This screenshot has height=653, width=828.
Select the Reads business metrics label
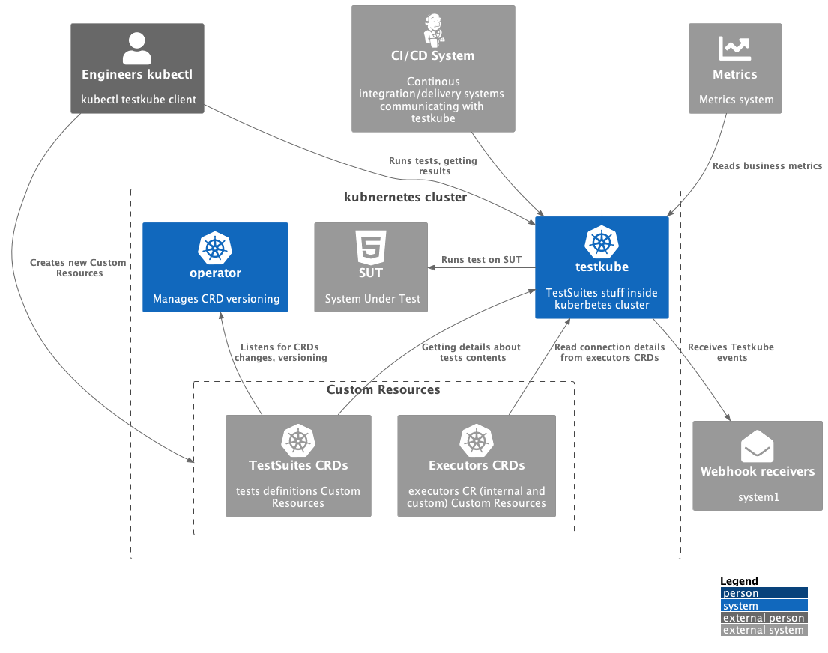[767, 165]
